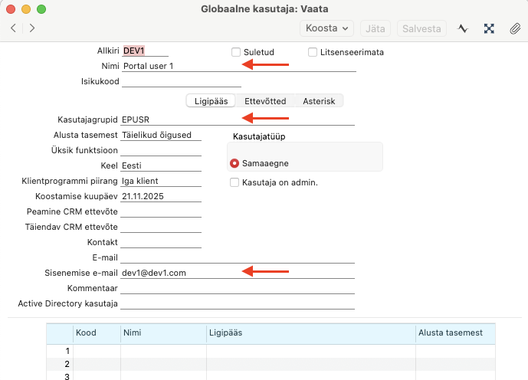Check the Kasutaja on admin. box

click(x=234, y=182)
